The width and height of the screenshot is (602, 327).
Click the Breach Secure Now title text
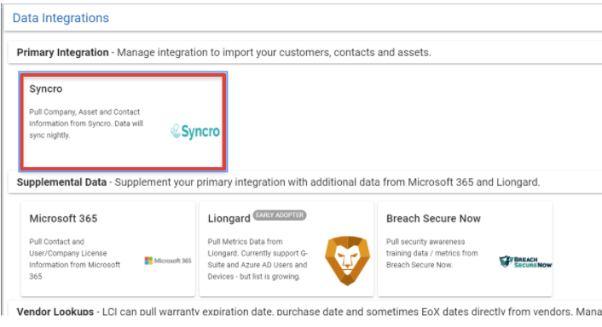click(433, 219)
